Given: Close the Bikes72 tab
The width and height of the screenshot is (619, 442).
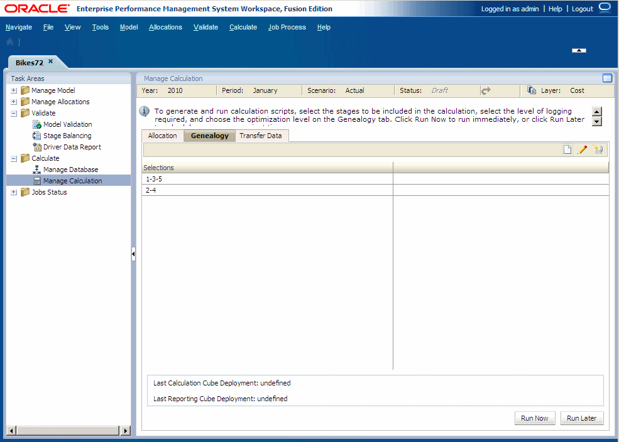Looking at the screenshot, I should click(x=50, y=61).
